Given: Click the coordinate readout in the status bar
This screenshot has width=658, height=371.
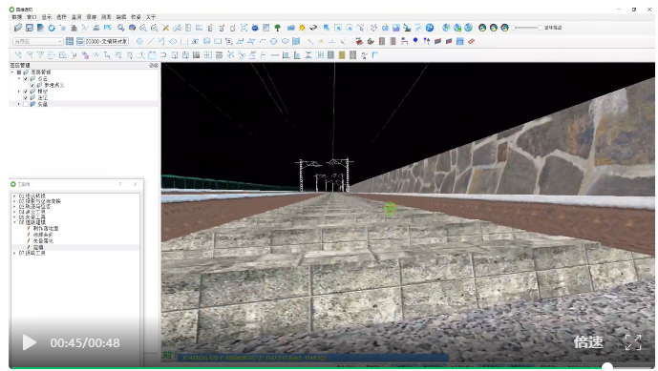Looking at the screenshot, I should pyautogui.click(x=255, y=358).
